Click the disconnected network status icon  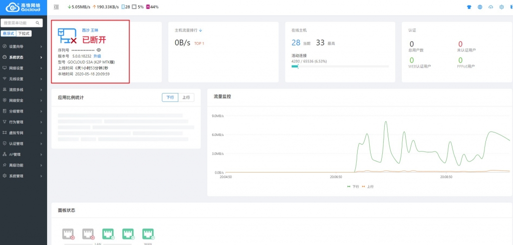pos(67,36)
